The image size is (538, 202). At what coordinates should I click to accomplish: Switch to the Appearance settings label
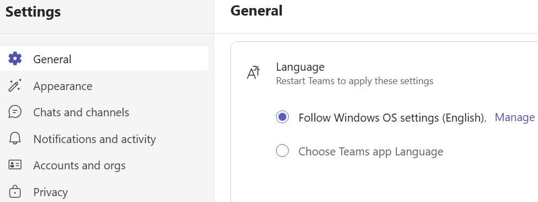(63, 86)
